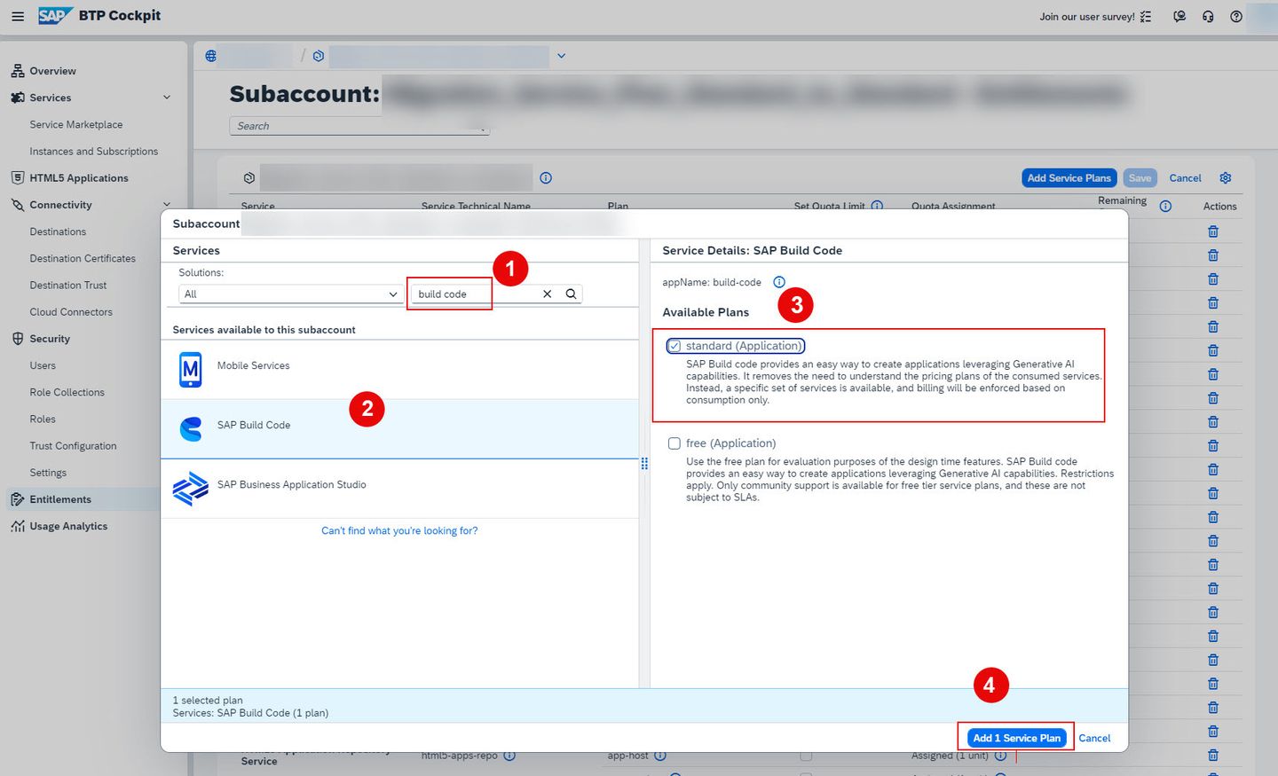The image size is (1278, 776).
Task: Click the info icon next to app-host plan
Action: pyautogui.click(x=660, y=756)
